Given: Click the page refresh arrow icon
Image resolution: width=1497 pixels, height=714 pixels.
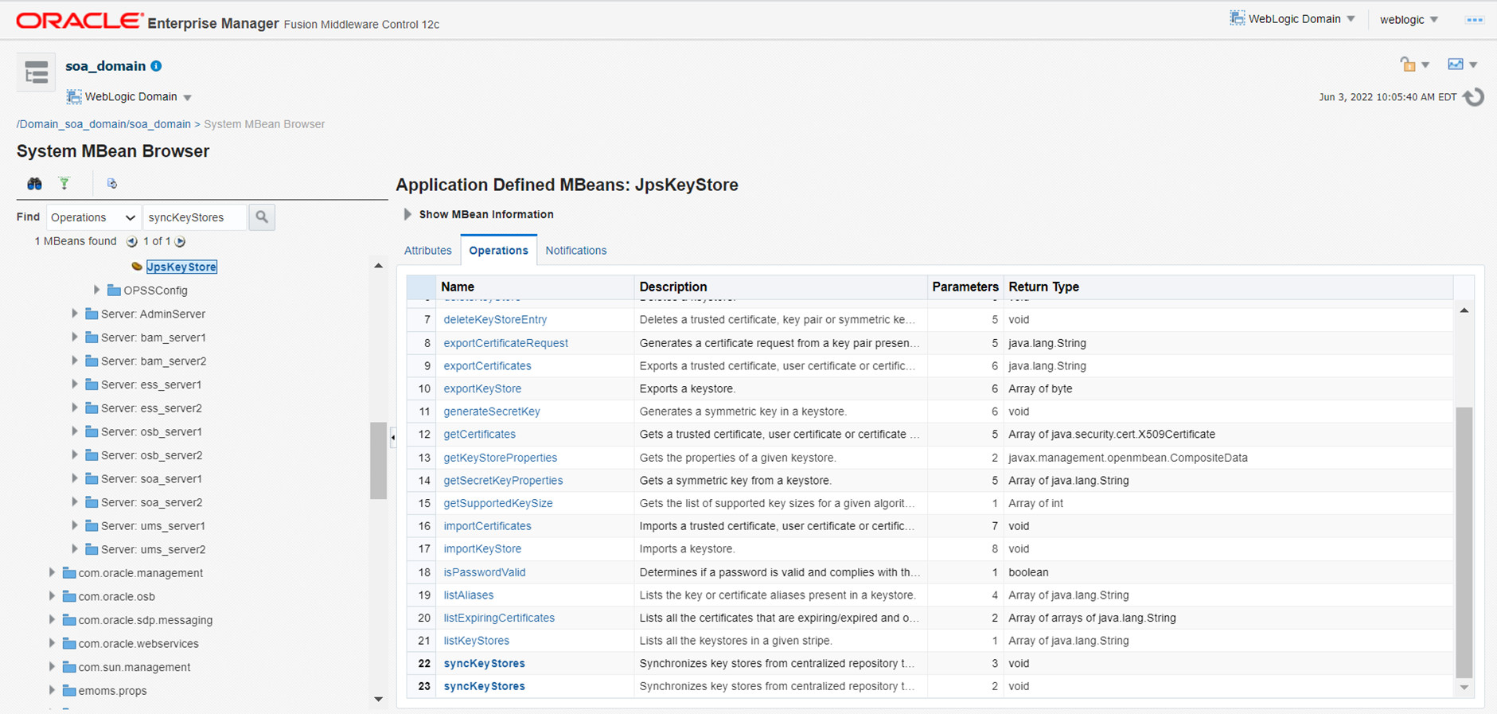Looking at the screenshot, I should [x=1474, y=97].
